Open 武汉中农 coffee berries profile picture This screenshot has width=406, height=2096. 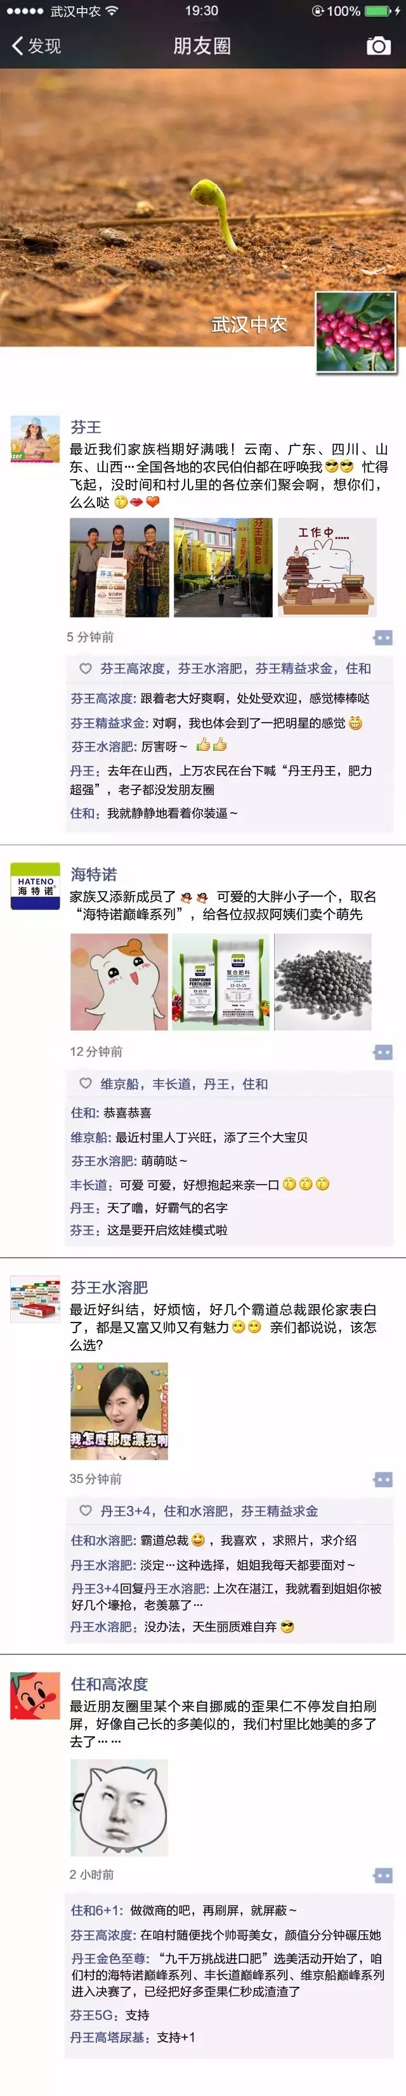(x=355, y=333)
